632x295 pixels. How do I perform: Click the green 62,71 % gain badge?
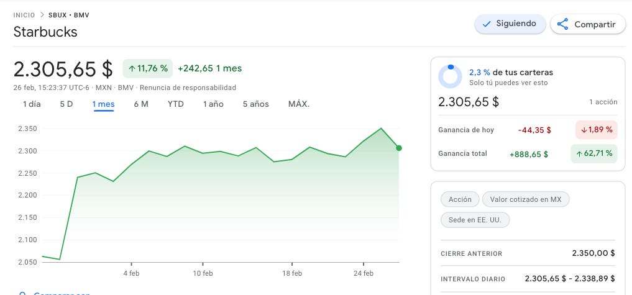point(594,153)
